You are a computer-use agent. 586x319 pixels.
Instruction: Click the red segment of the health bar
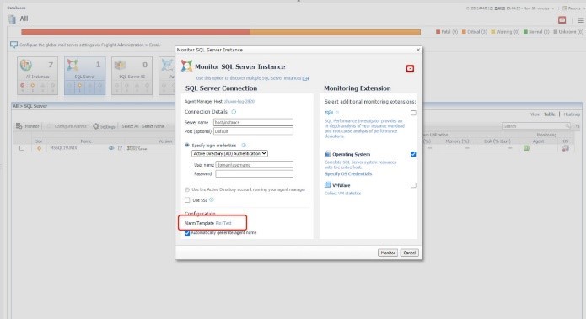tap(135, 32)
